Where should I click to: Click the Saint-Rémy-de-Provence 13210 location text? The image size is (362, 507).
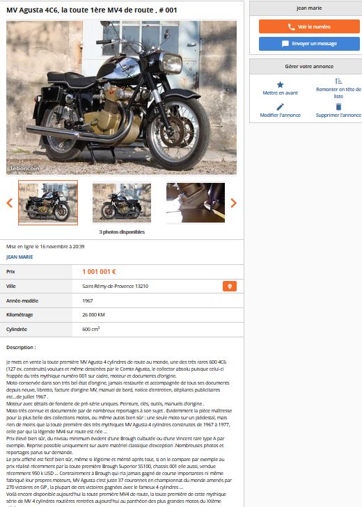click(116, 286)
